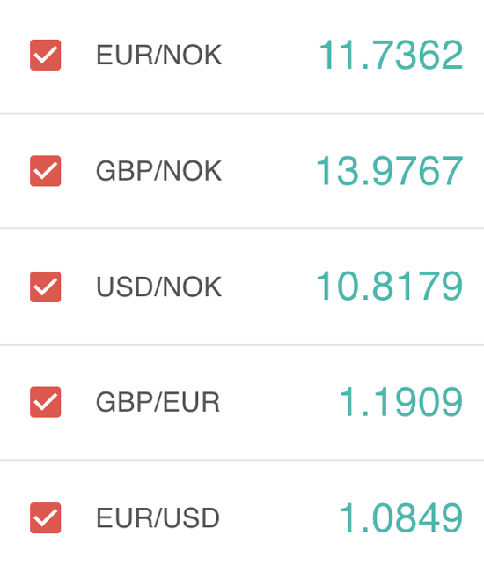Uncheck the EUR/NOK checkbox

pyautogui.click(x=45, y=55)
